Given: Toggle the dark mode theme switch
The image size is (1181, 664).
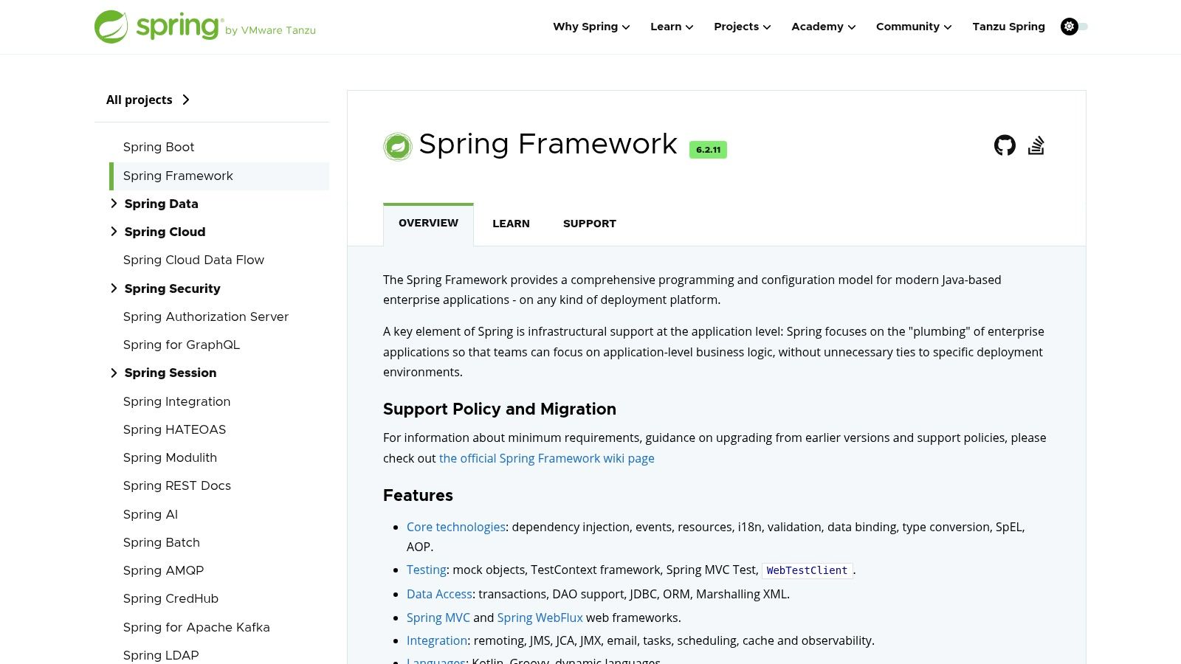Looking at the screenshot, I should click(1074, 27).
